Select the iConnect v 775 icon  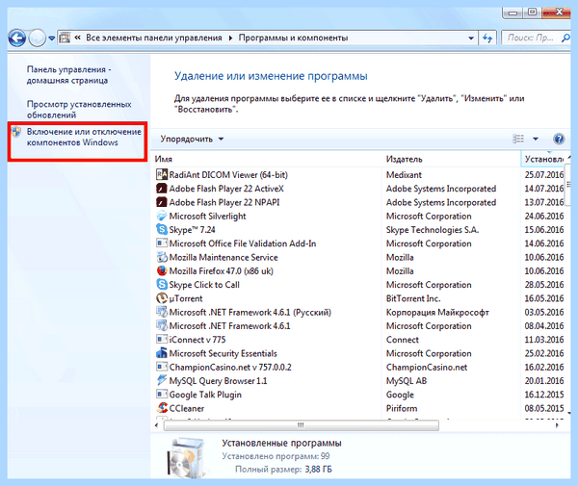162,340
